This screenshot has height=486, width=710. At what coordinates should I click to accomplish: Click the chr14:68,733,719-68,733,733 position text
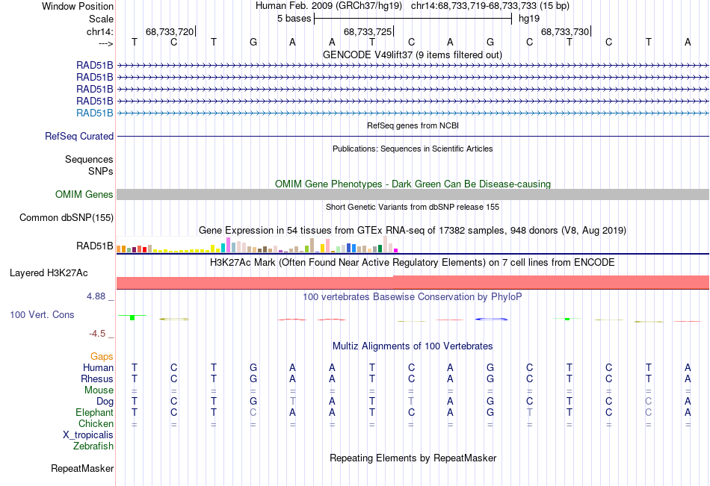point(490,6)
